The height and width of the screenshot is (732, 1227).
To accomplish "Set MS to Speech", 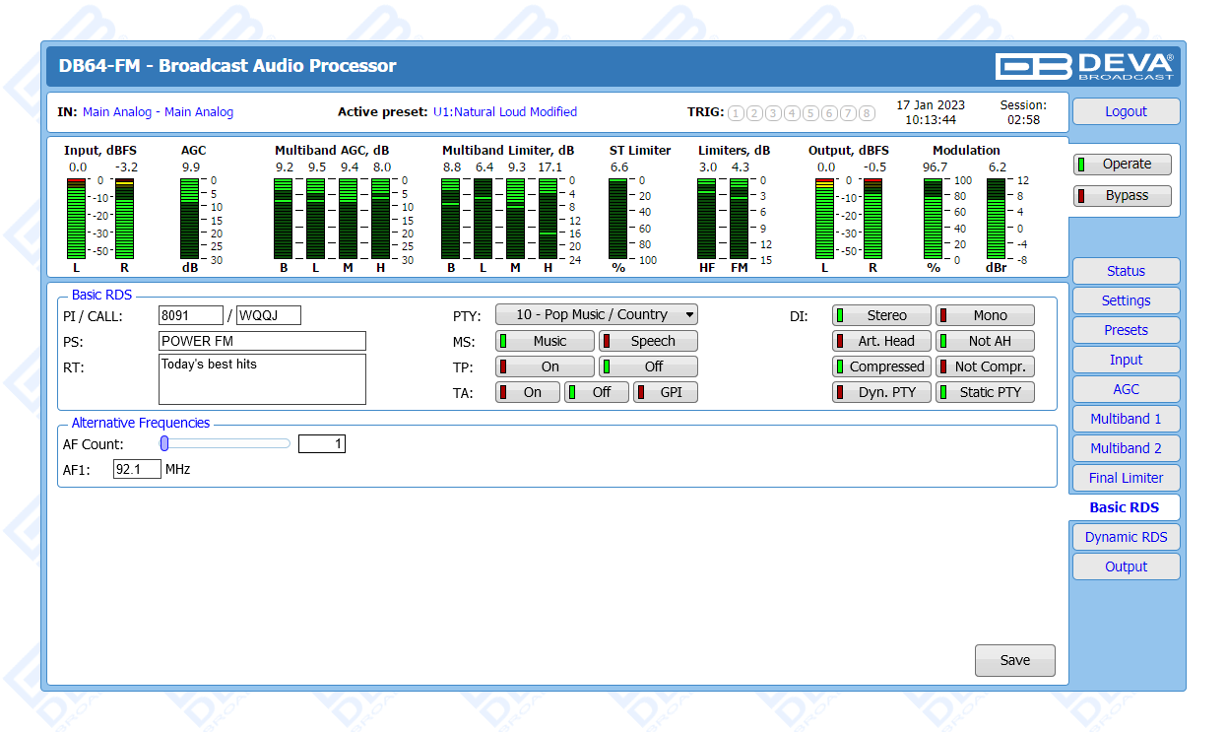I will coord(648,341).
